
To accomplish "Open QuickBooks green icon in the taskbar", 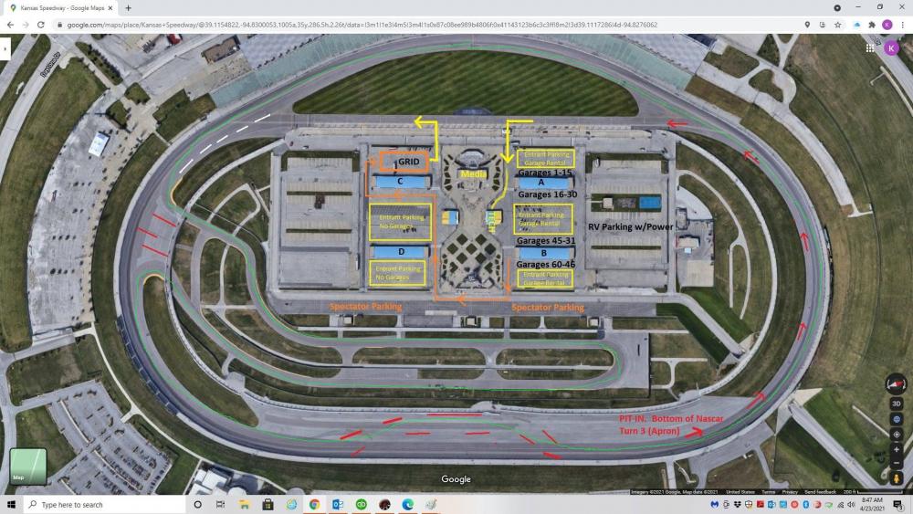I will [361, 504].
